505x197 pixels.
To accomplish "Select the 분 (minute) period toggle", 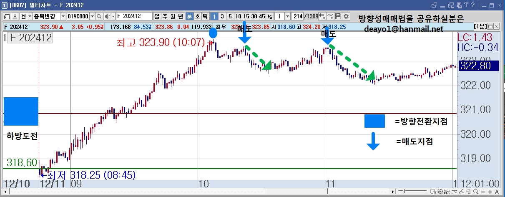I will click(x=189, y=16).
